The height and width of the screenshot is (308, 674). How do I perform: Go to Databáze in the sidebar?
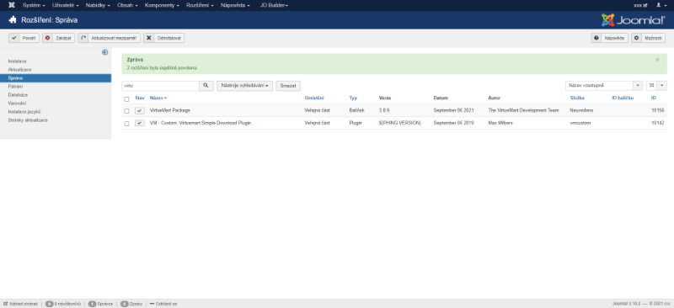pyautogui.click(x=18, y=94)
